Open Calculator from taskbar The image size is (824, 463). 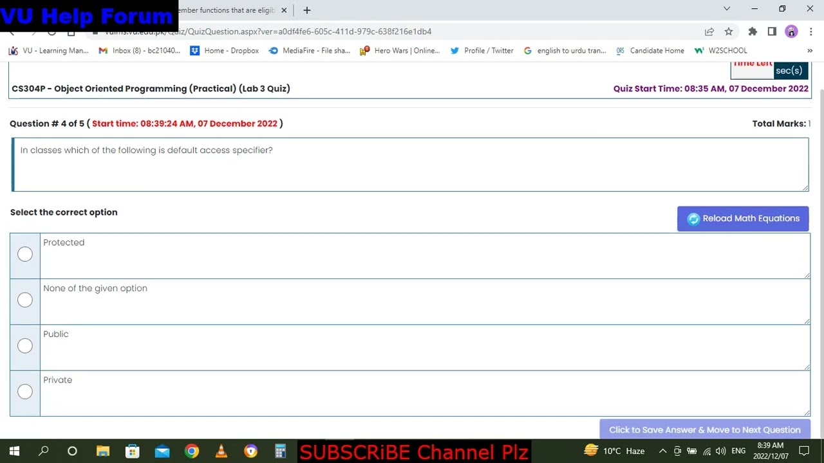280,451
